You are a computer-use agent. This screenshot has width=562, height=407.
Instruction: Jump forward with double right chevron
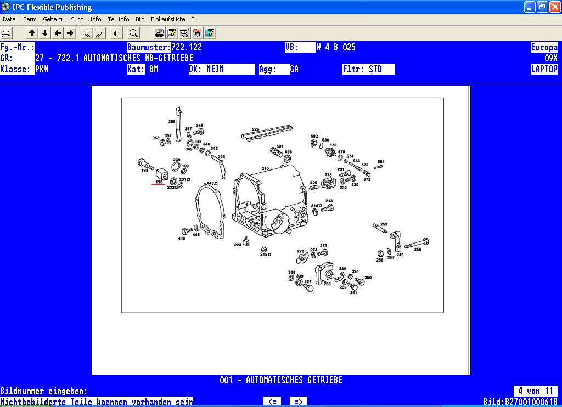pyautogui.click(x=99, y=33)
